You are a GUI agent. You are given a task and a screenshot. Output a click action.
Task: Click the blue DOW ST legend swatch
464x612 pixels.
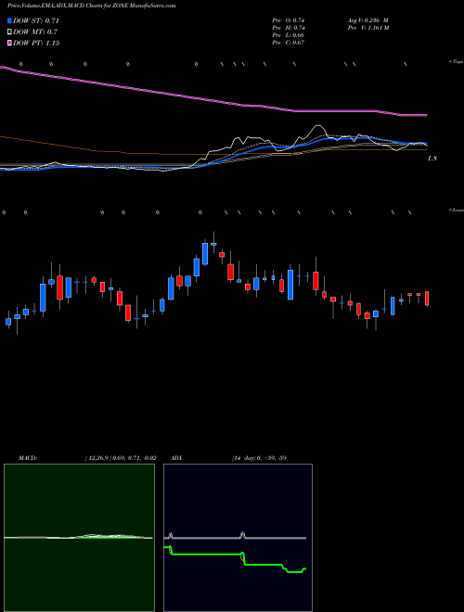tap(10, 20)
